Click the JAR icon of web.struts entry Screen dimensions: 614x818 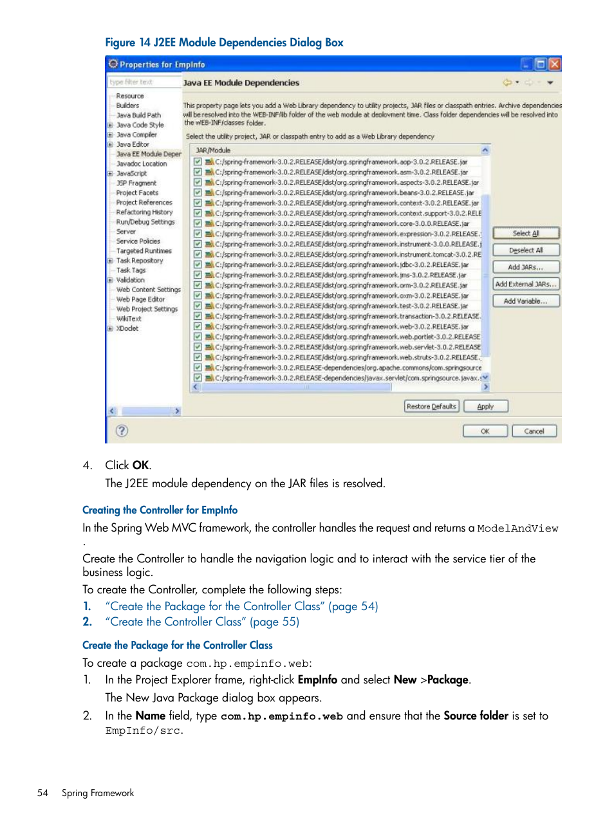[x=209, y=357]
